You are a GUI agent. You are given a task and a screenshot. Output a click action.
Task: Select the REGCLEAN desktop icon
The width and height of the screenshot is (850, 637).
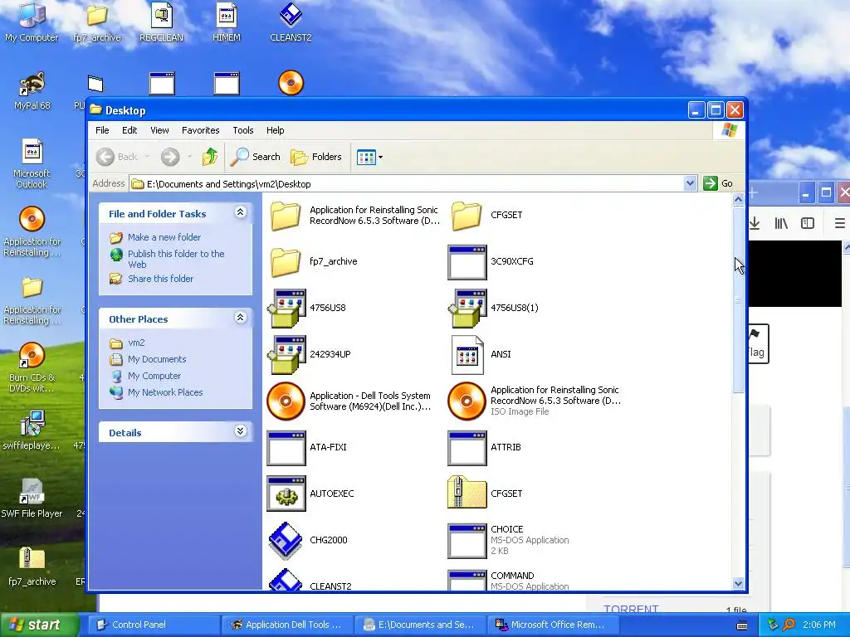coord(161,22)
